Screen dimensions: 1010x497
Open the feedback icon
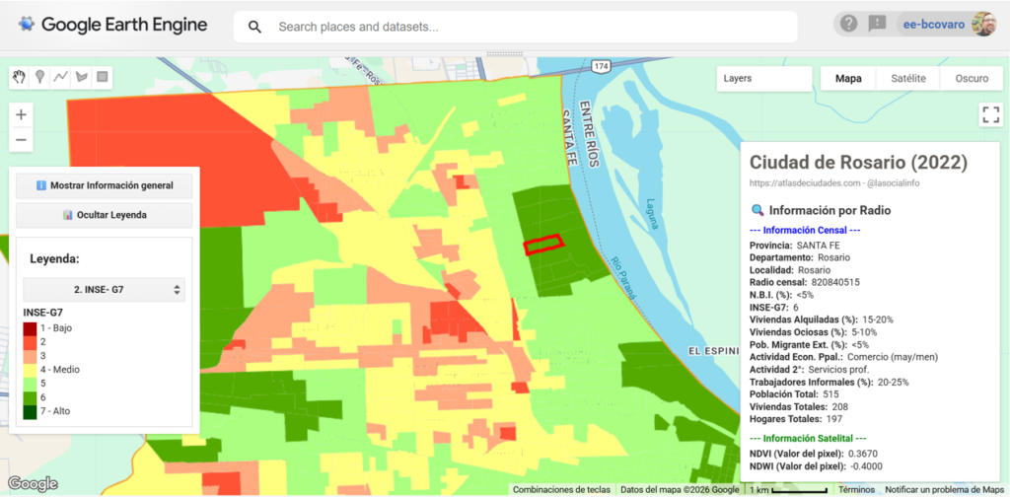tap(877, 24)
